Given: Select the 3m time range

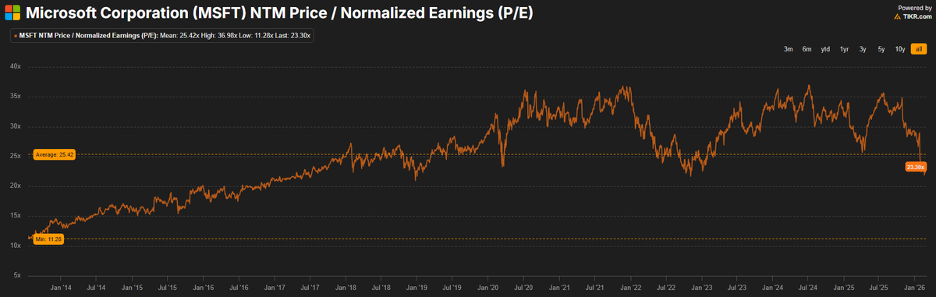Looking at the screenshot, I should [x=789, y=49].
